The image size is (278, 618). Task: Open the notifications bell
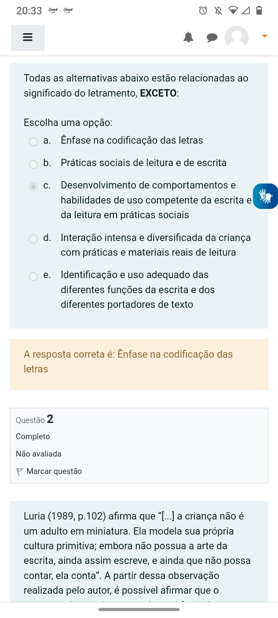pos(188,37)
